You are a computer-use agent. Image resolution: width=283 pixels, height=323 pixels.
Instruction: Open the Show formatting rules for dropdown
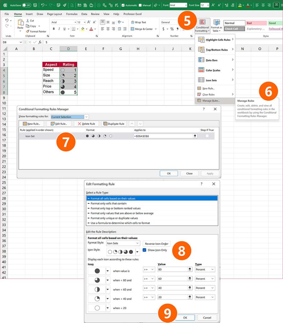pyautogui.click(x=86, y=117)
